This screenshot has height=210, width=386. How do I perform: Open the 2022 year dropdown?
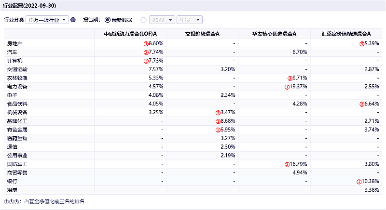[162, 20]
